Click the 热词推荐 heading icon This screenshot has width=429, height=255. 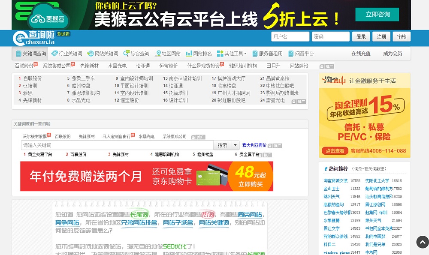point(326,169)
